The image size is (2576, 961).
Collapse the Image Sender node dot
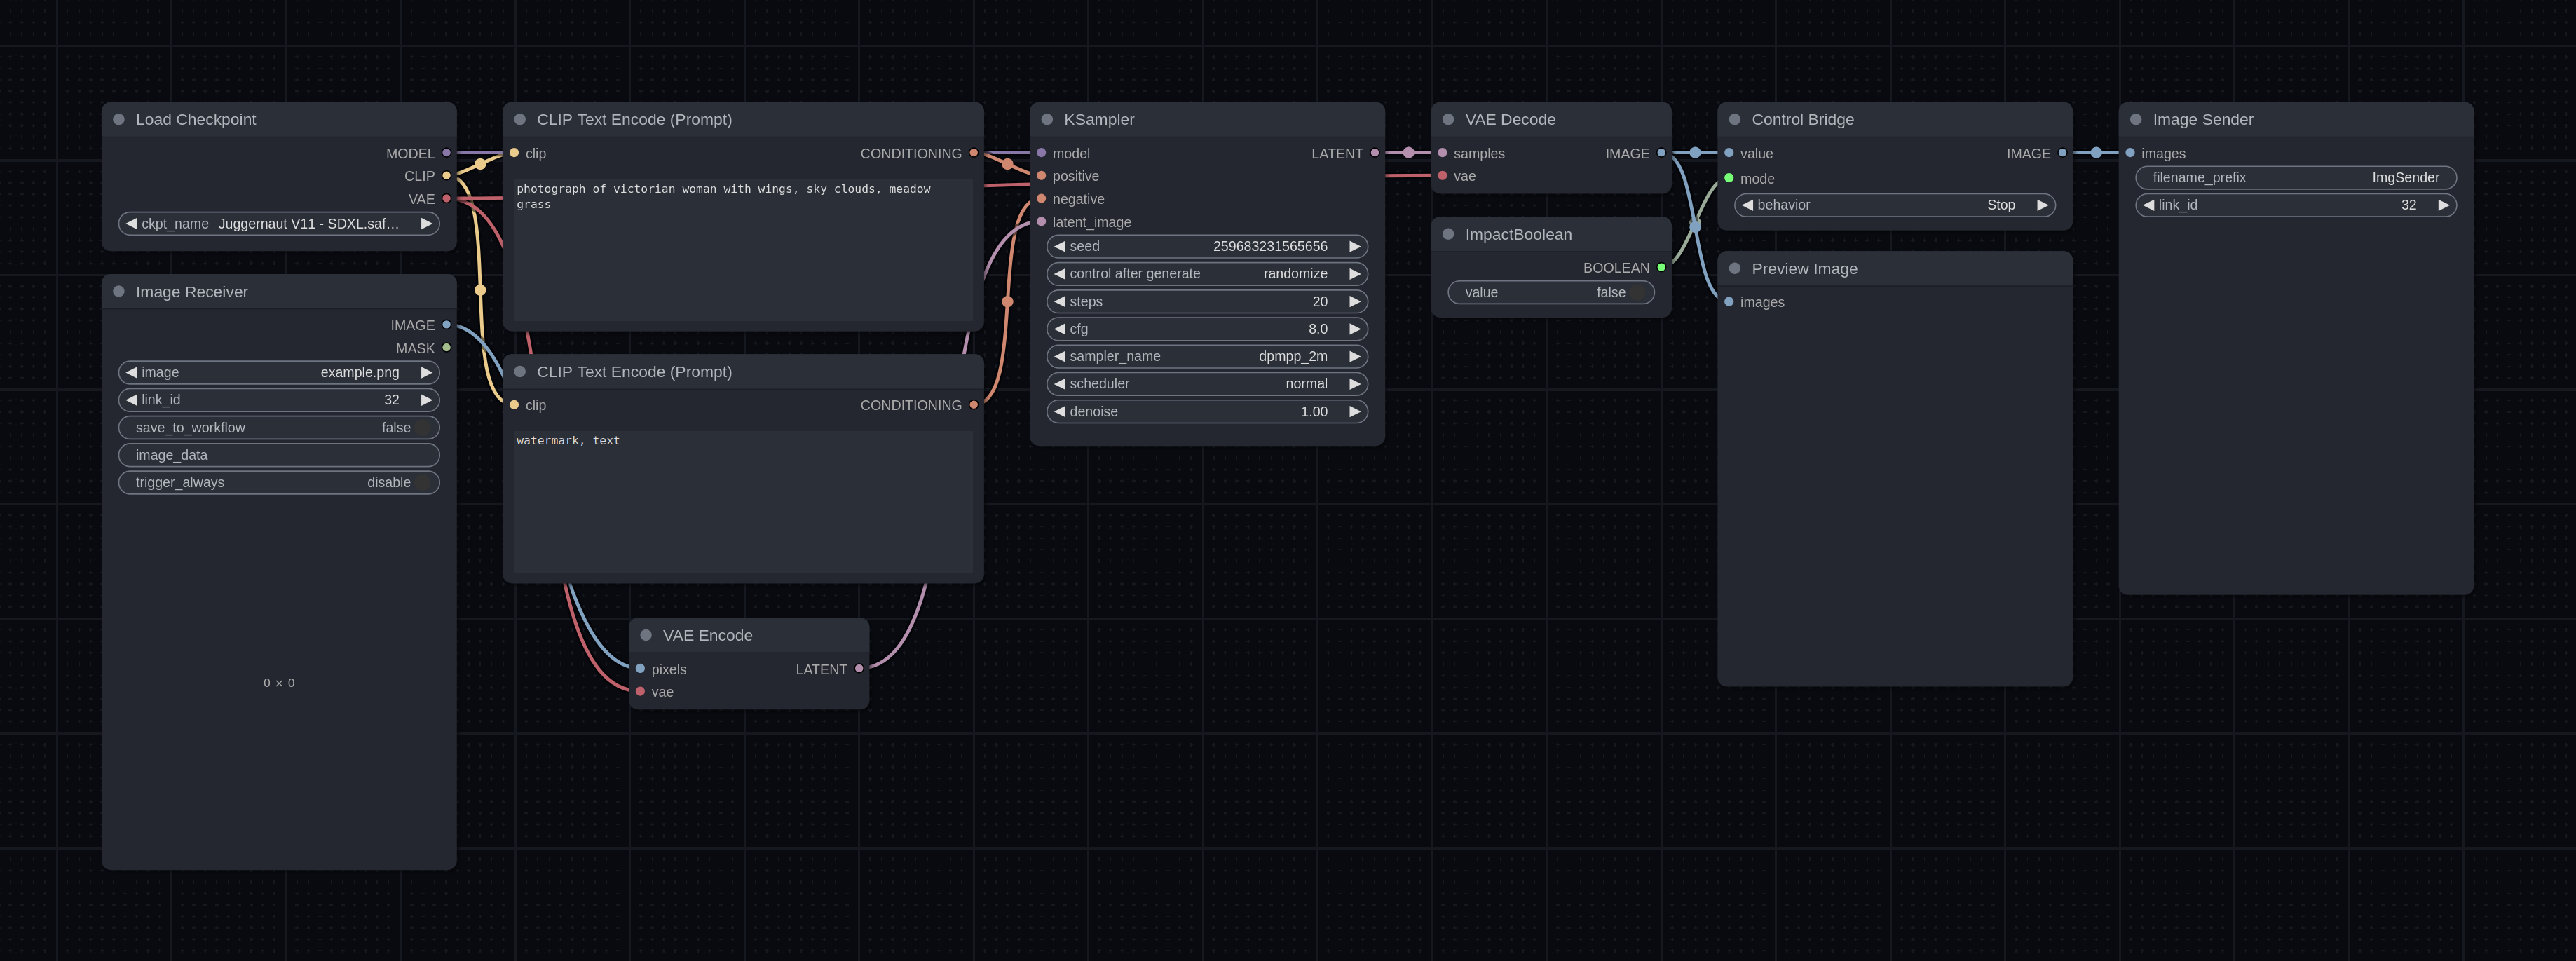(x=2136, y=119)
